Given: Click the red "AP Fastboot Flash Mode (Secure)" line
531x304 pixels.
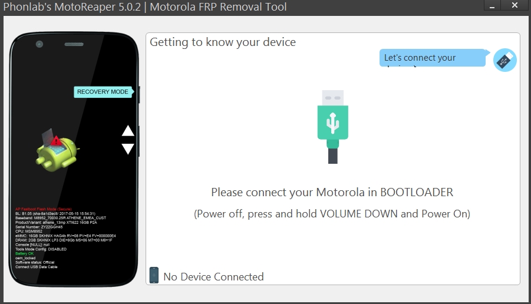Looking at the screenshot, I should 44,209.
